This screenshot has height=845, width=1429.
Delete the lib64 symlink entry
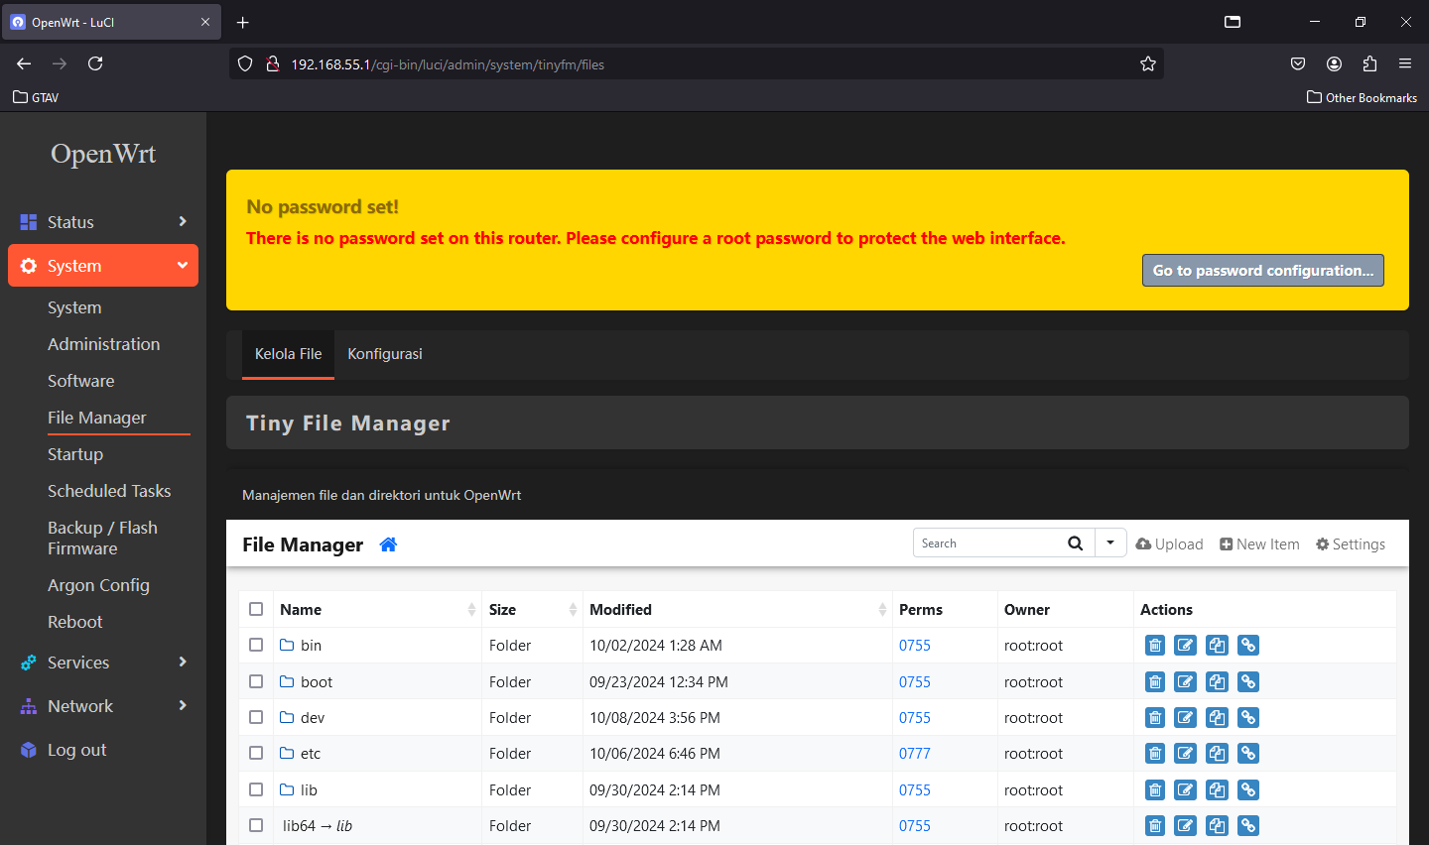pyautogui.click(x=1155, y=826)
